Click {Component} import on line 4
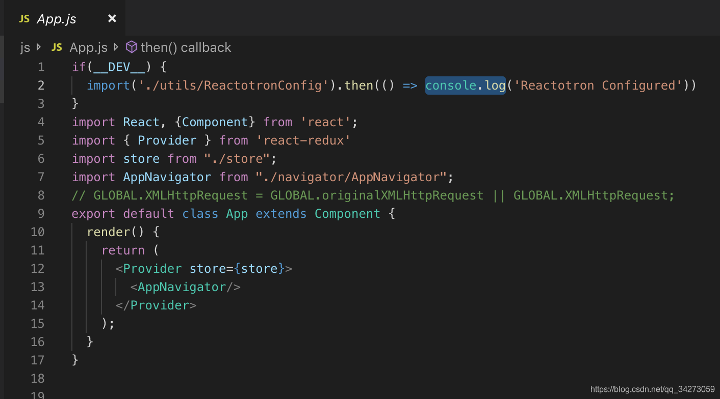720x399 pixels. tap(219, 122)
